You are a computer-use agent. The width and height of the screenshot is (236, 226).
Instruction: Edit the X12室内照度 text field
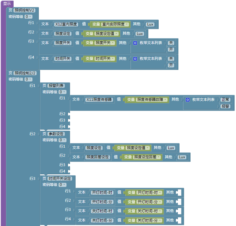(x=66, y=24)
